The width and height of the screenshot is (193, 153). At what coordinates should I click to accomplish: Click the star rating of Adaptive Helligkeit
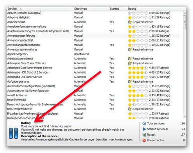click(x=138, y=18)
